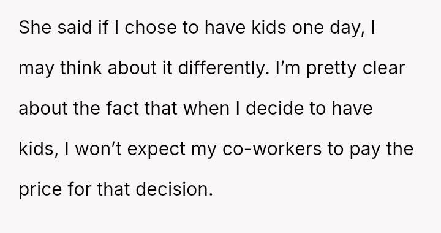Screen dimensions: 441x233
Task: Place cursor on the word "decide"
Action: point(274,109)
